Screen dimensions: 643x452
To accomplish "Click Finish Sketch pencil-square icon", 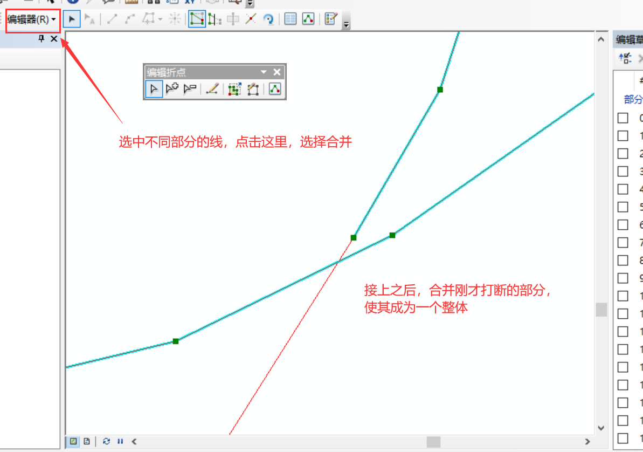I will [253, 88].
